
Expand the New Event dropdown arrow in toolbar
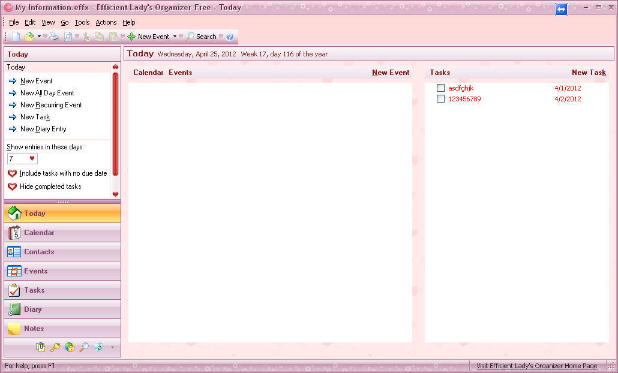pos(175,36)
